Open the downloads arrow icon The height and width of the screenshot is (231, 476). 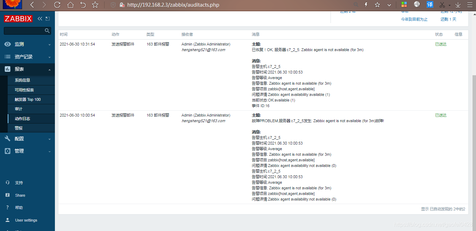[x=458, y=5]
